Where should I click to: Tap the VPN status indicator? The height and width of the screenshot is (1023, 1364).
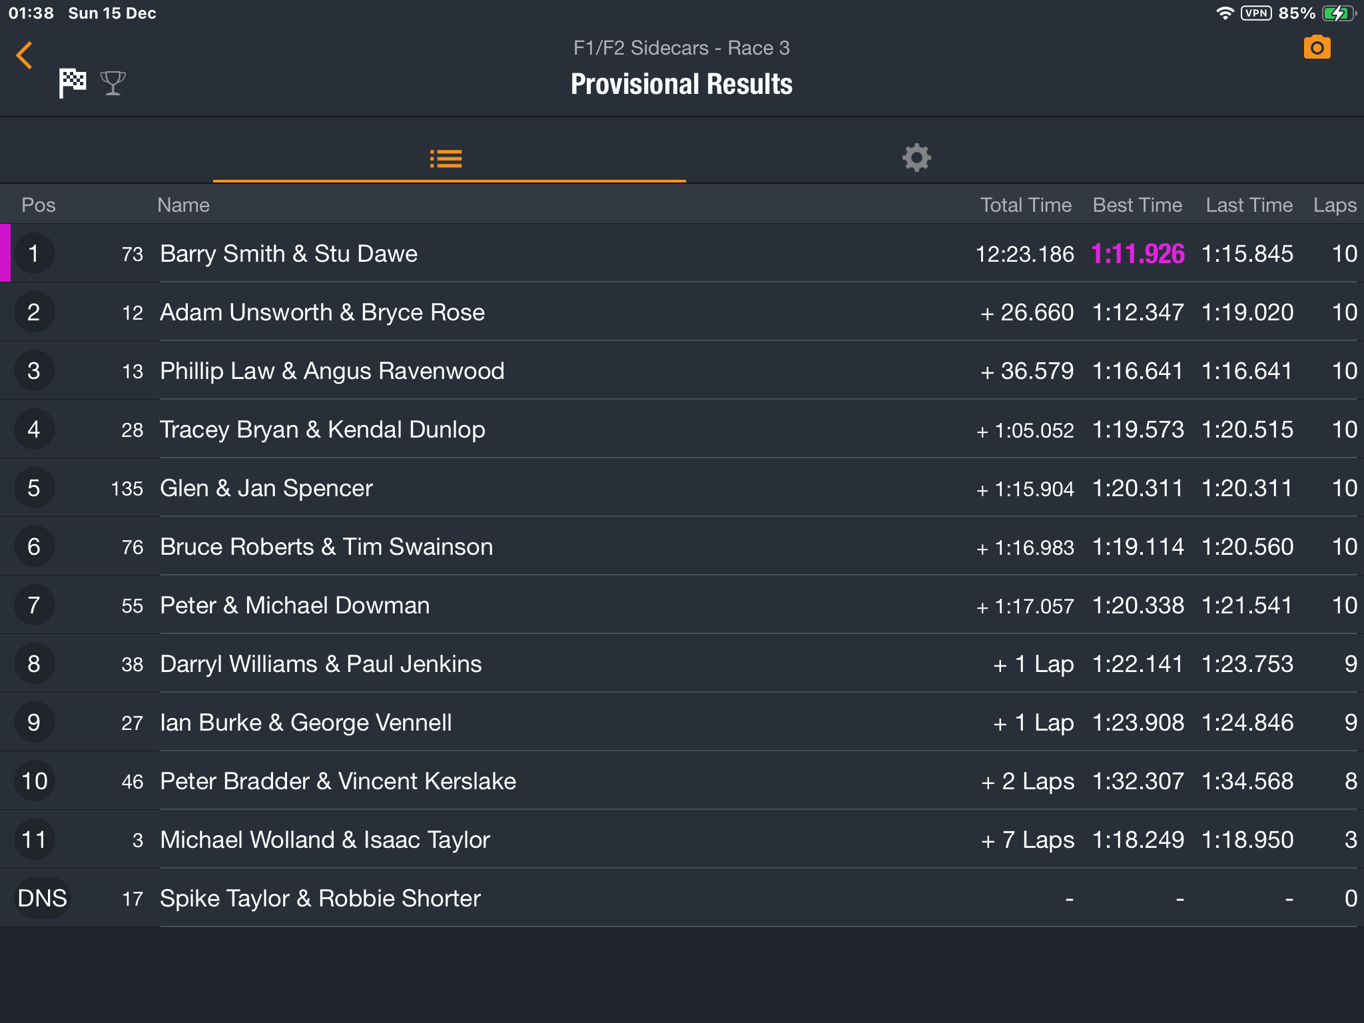1255,13
